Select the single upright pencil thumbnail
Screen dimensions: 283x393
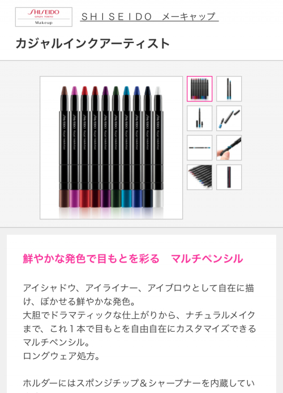point(229,88)
